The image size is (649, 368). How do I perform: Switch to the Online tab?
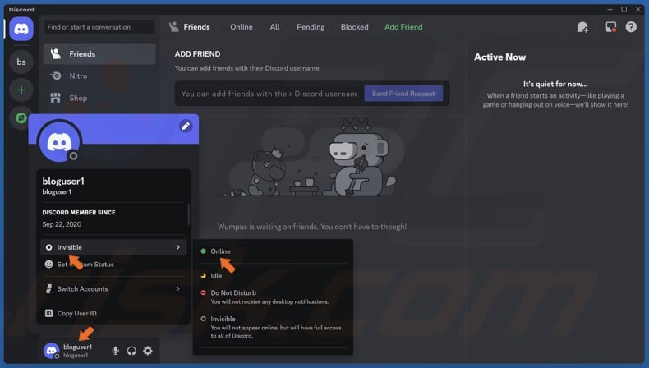pos(242,27)
